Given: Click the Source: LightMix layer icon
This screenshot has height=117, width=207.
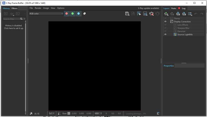Looking at the screenshot, I should (x=175, y=34).
